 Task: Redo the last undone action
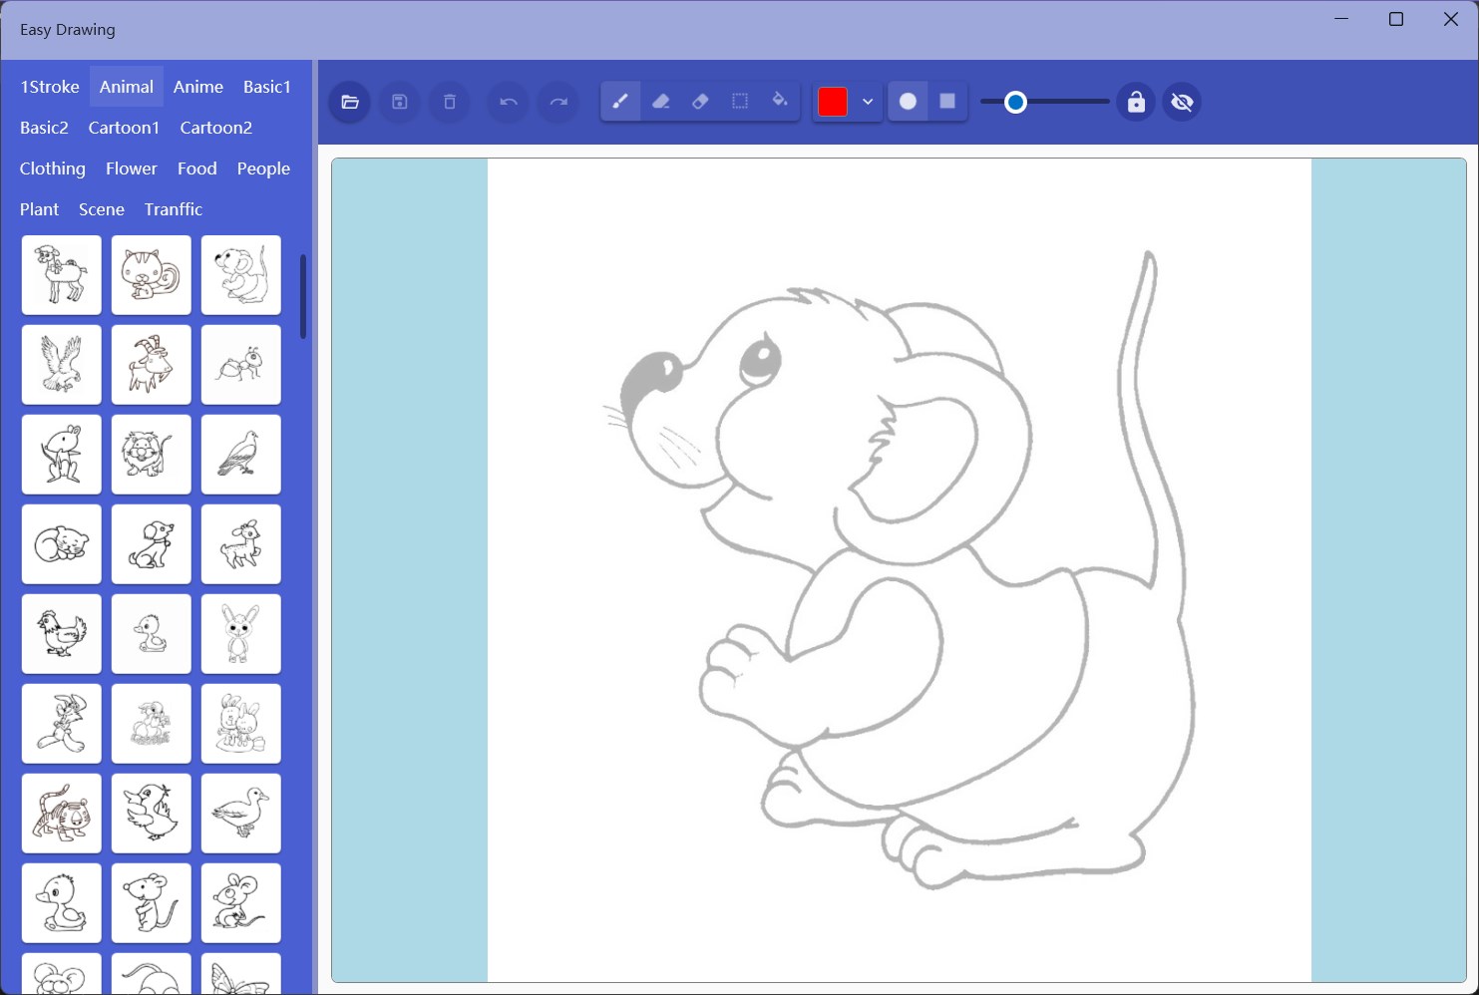[x=557, y=101]
